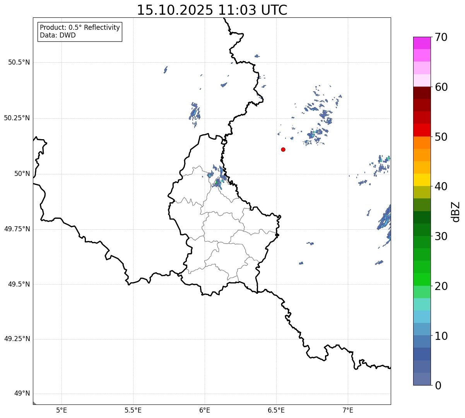Click the 6.5°E longitude label

tap(276, 410)
